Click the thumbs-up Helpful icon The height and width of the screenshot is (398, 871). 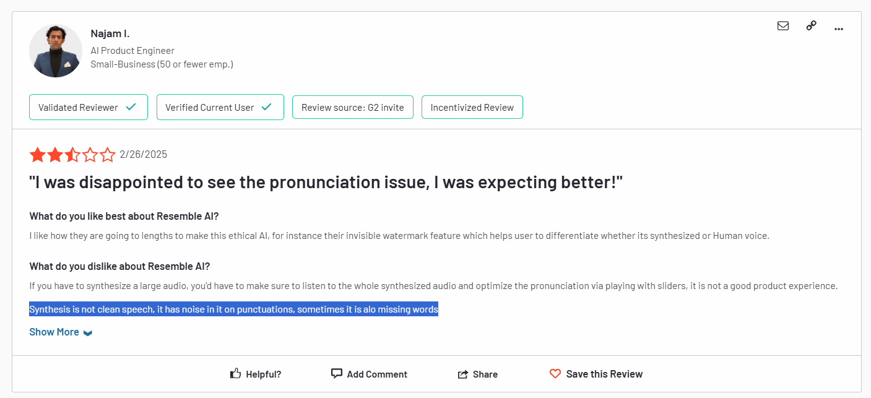[235, 374]
